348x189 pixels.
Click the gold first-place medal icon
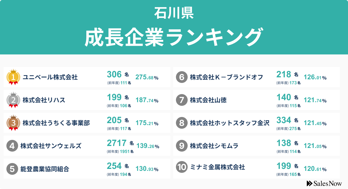[x=13, y=77]
